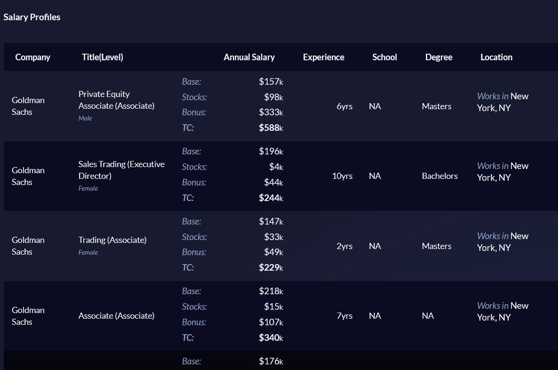Select Private Equity Associate (Associate) title

pyautogui.click(x=116, y=100)
